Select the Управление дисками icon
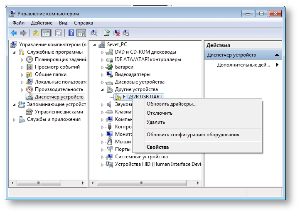The width and height of the screenshot is (300, 214). coord(29,112)
